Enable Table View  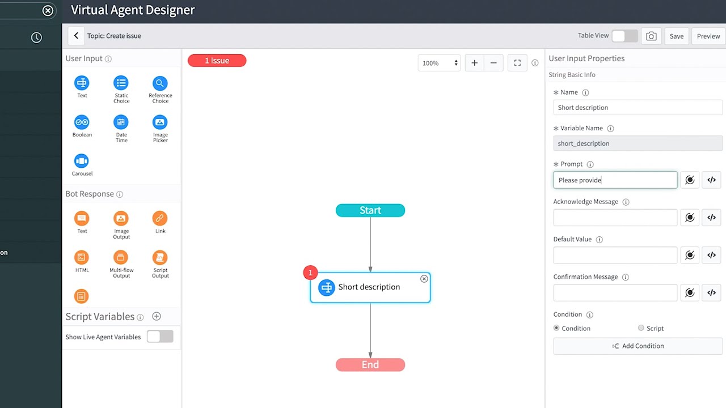624,35
